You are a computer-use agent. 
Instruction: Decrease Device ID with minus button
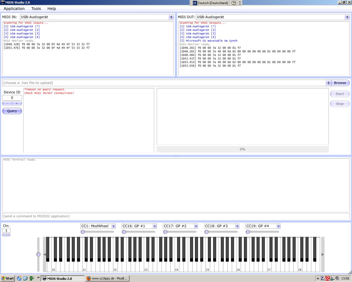click(x=7, y=103)
